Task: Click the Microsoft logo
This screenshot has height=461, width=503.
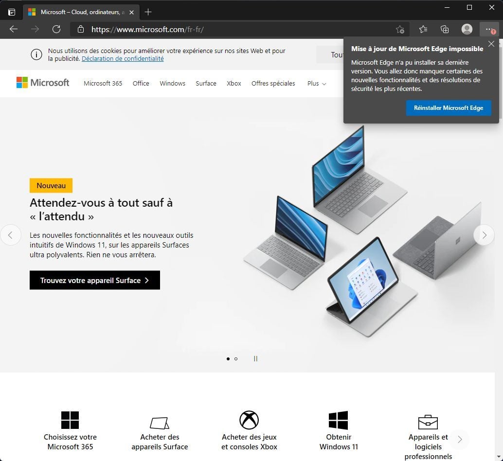Action: click(43, 83)
